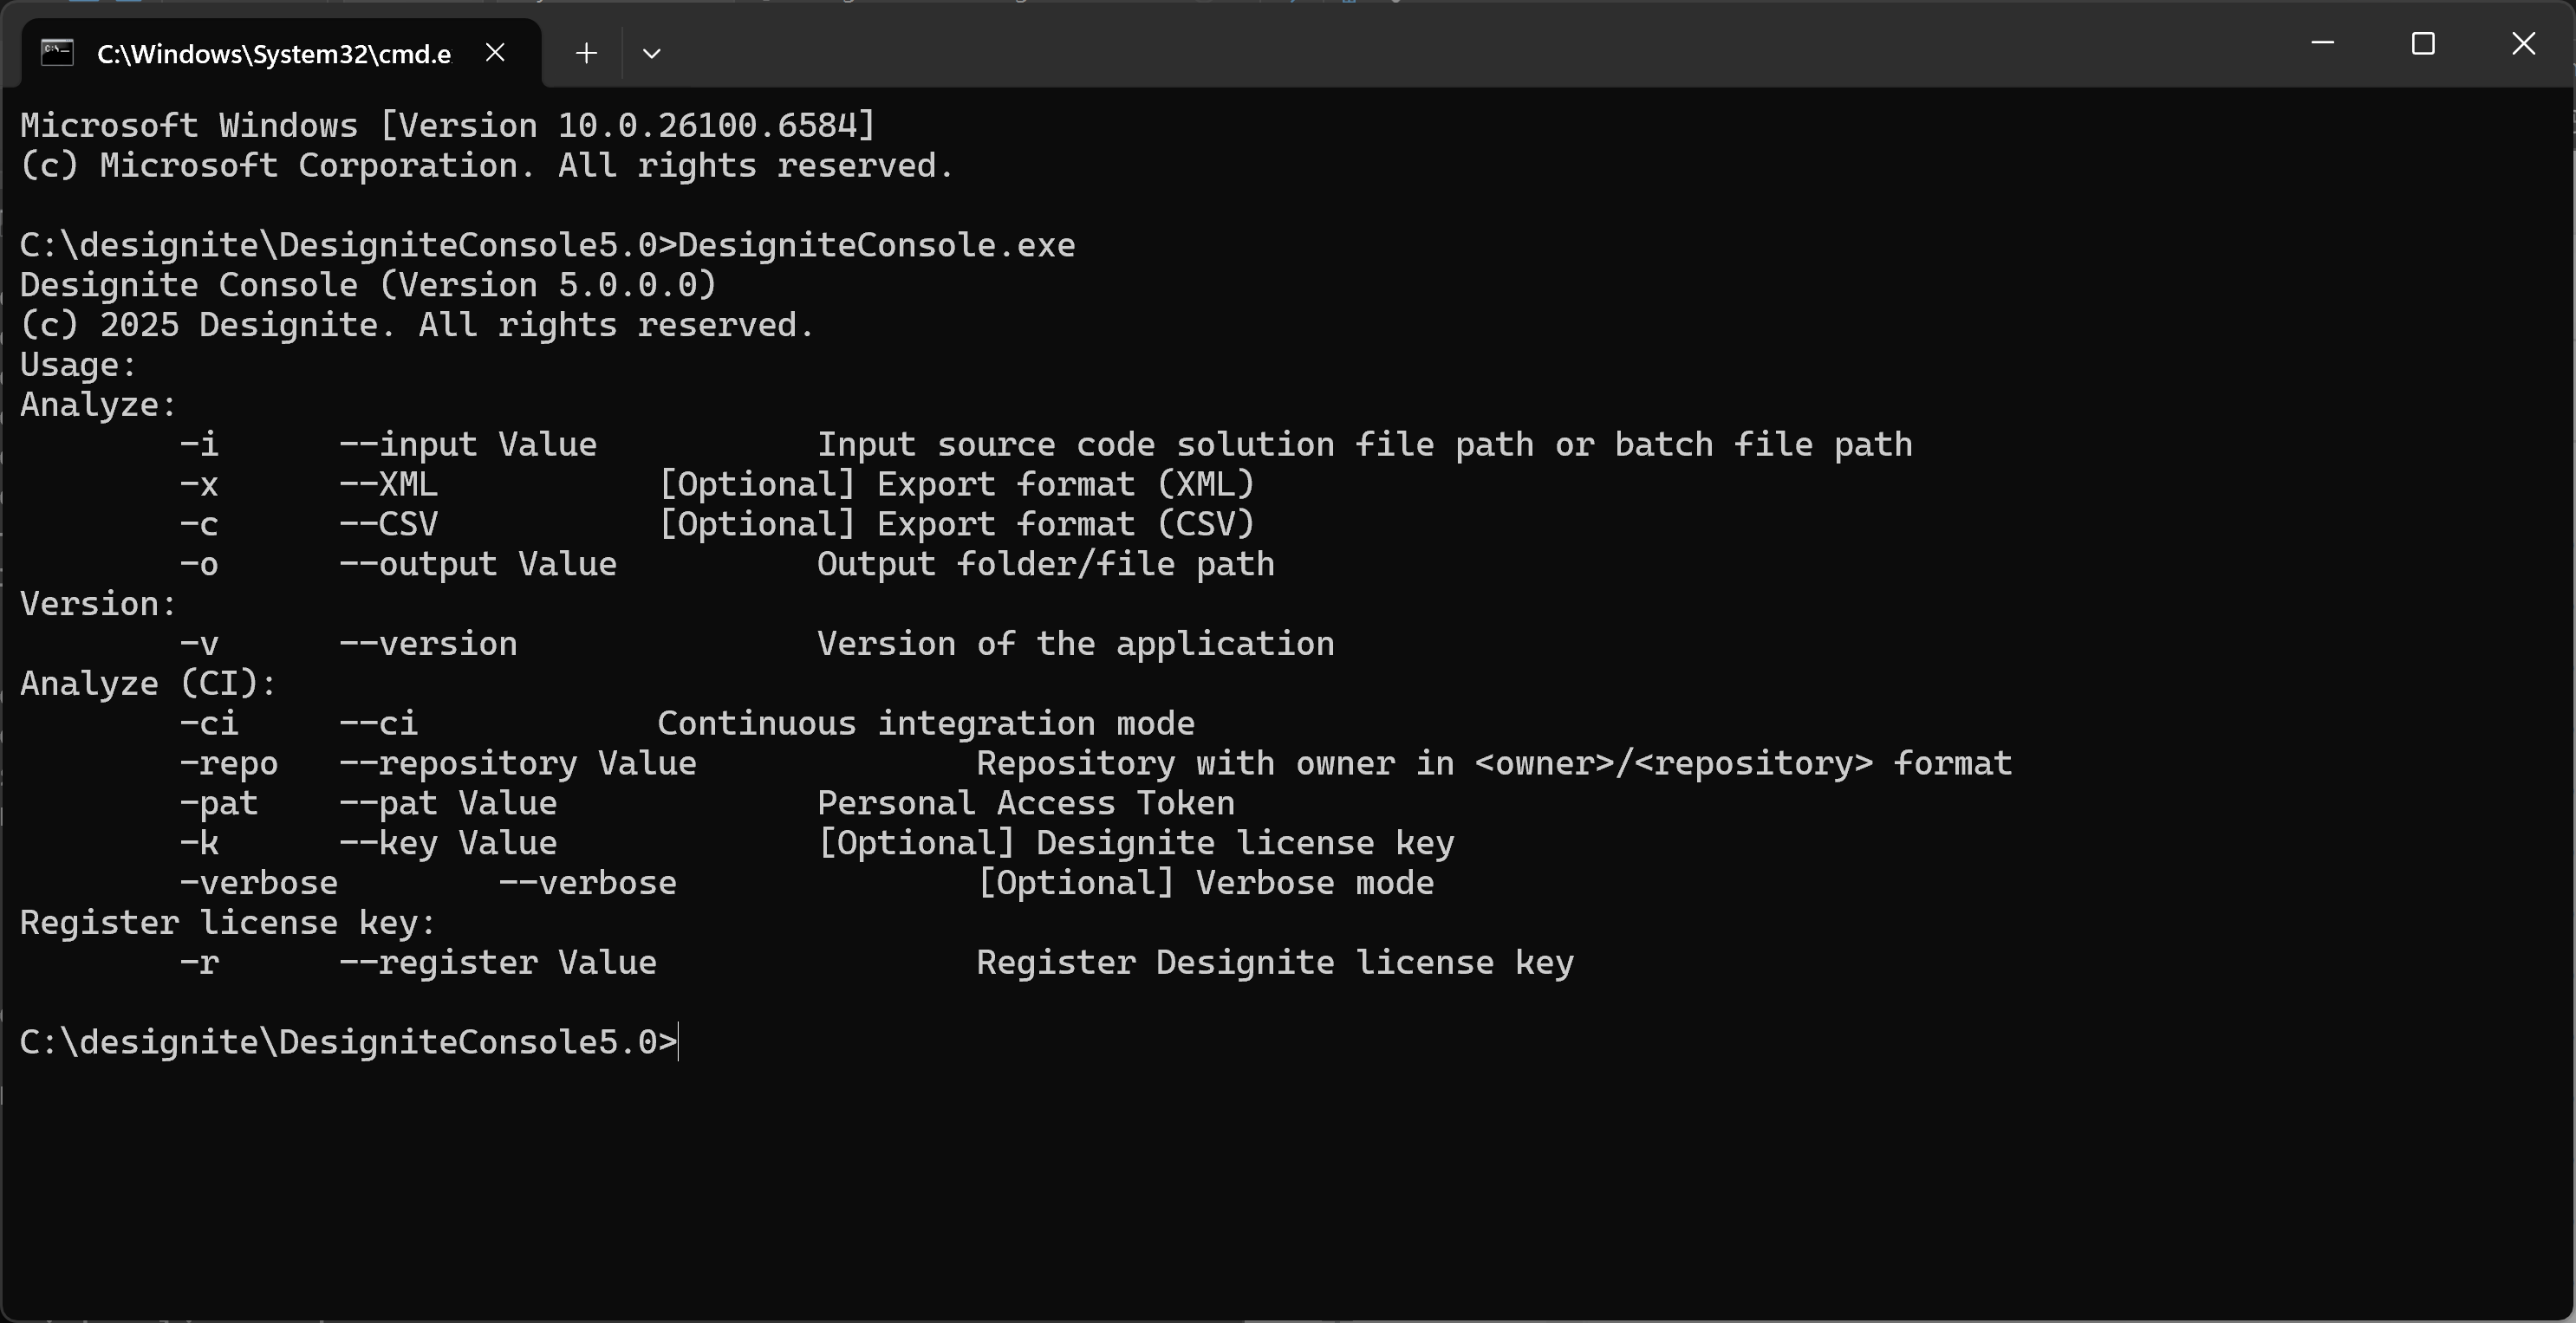Screen dimensions: 2576x1323
Task: Click the "--pat Value" option text
Action: [x=448, y=803]
